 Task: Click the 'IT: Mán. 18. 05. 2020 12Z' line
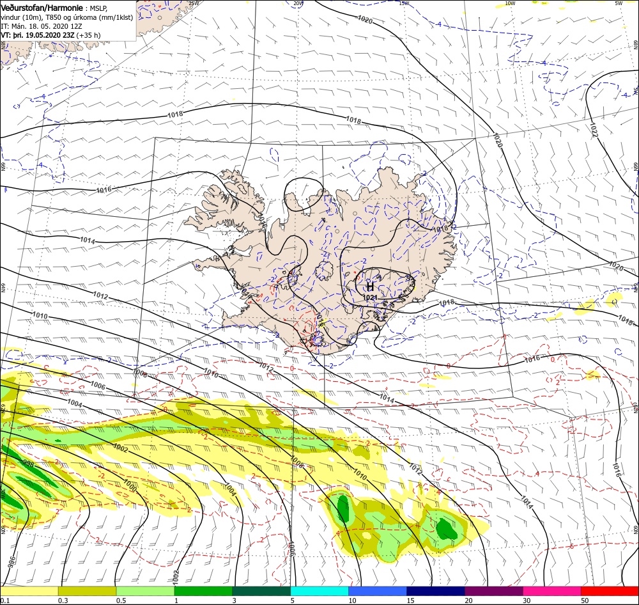pyautogui.click(x=42, y=26)
